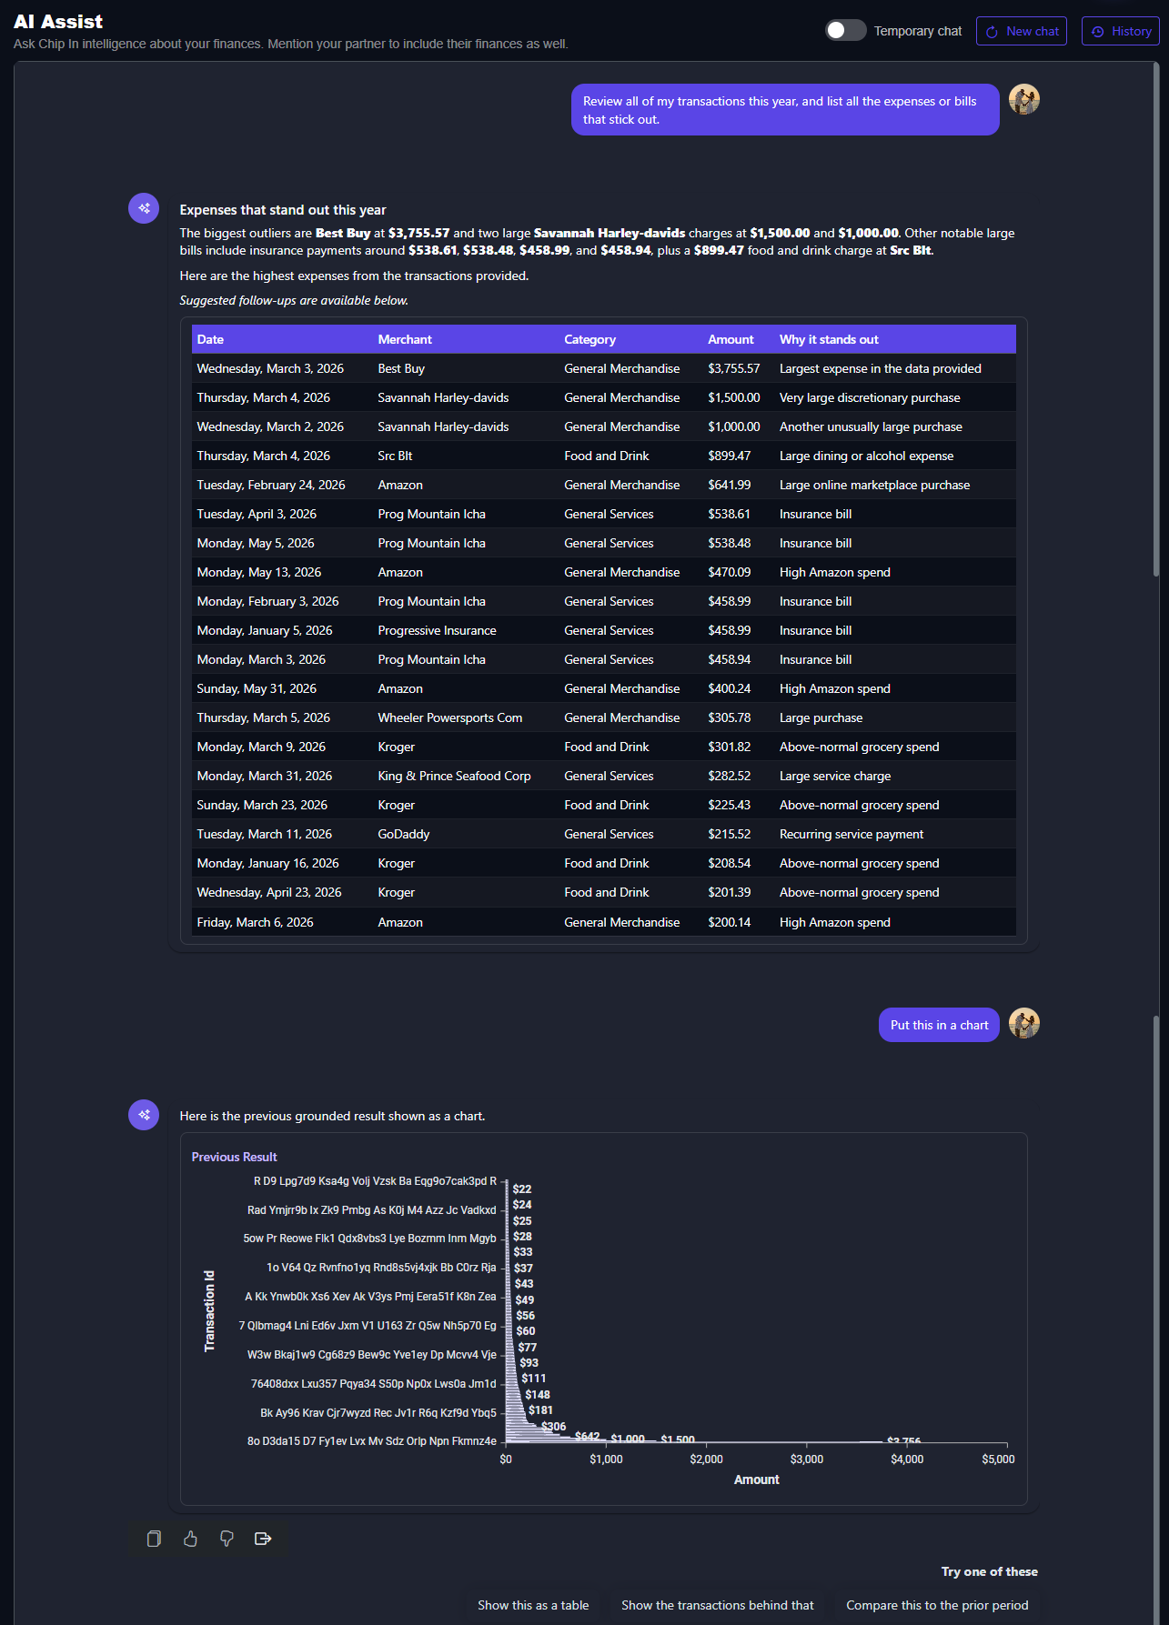1169x1625 pixels.
Task: Click the copy response icon
Action: (154, 1539)
